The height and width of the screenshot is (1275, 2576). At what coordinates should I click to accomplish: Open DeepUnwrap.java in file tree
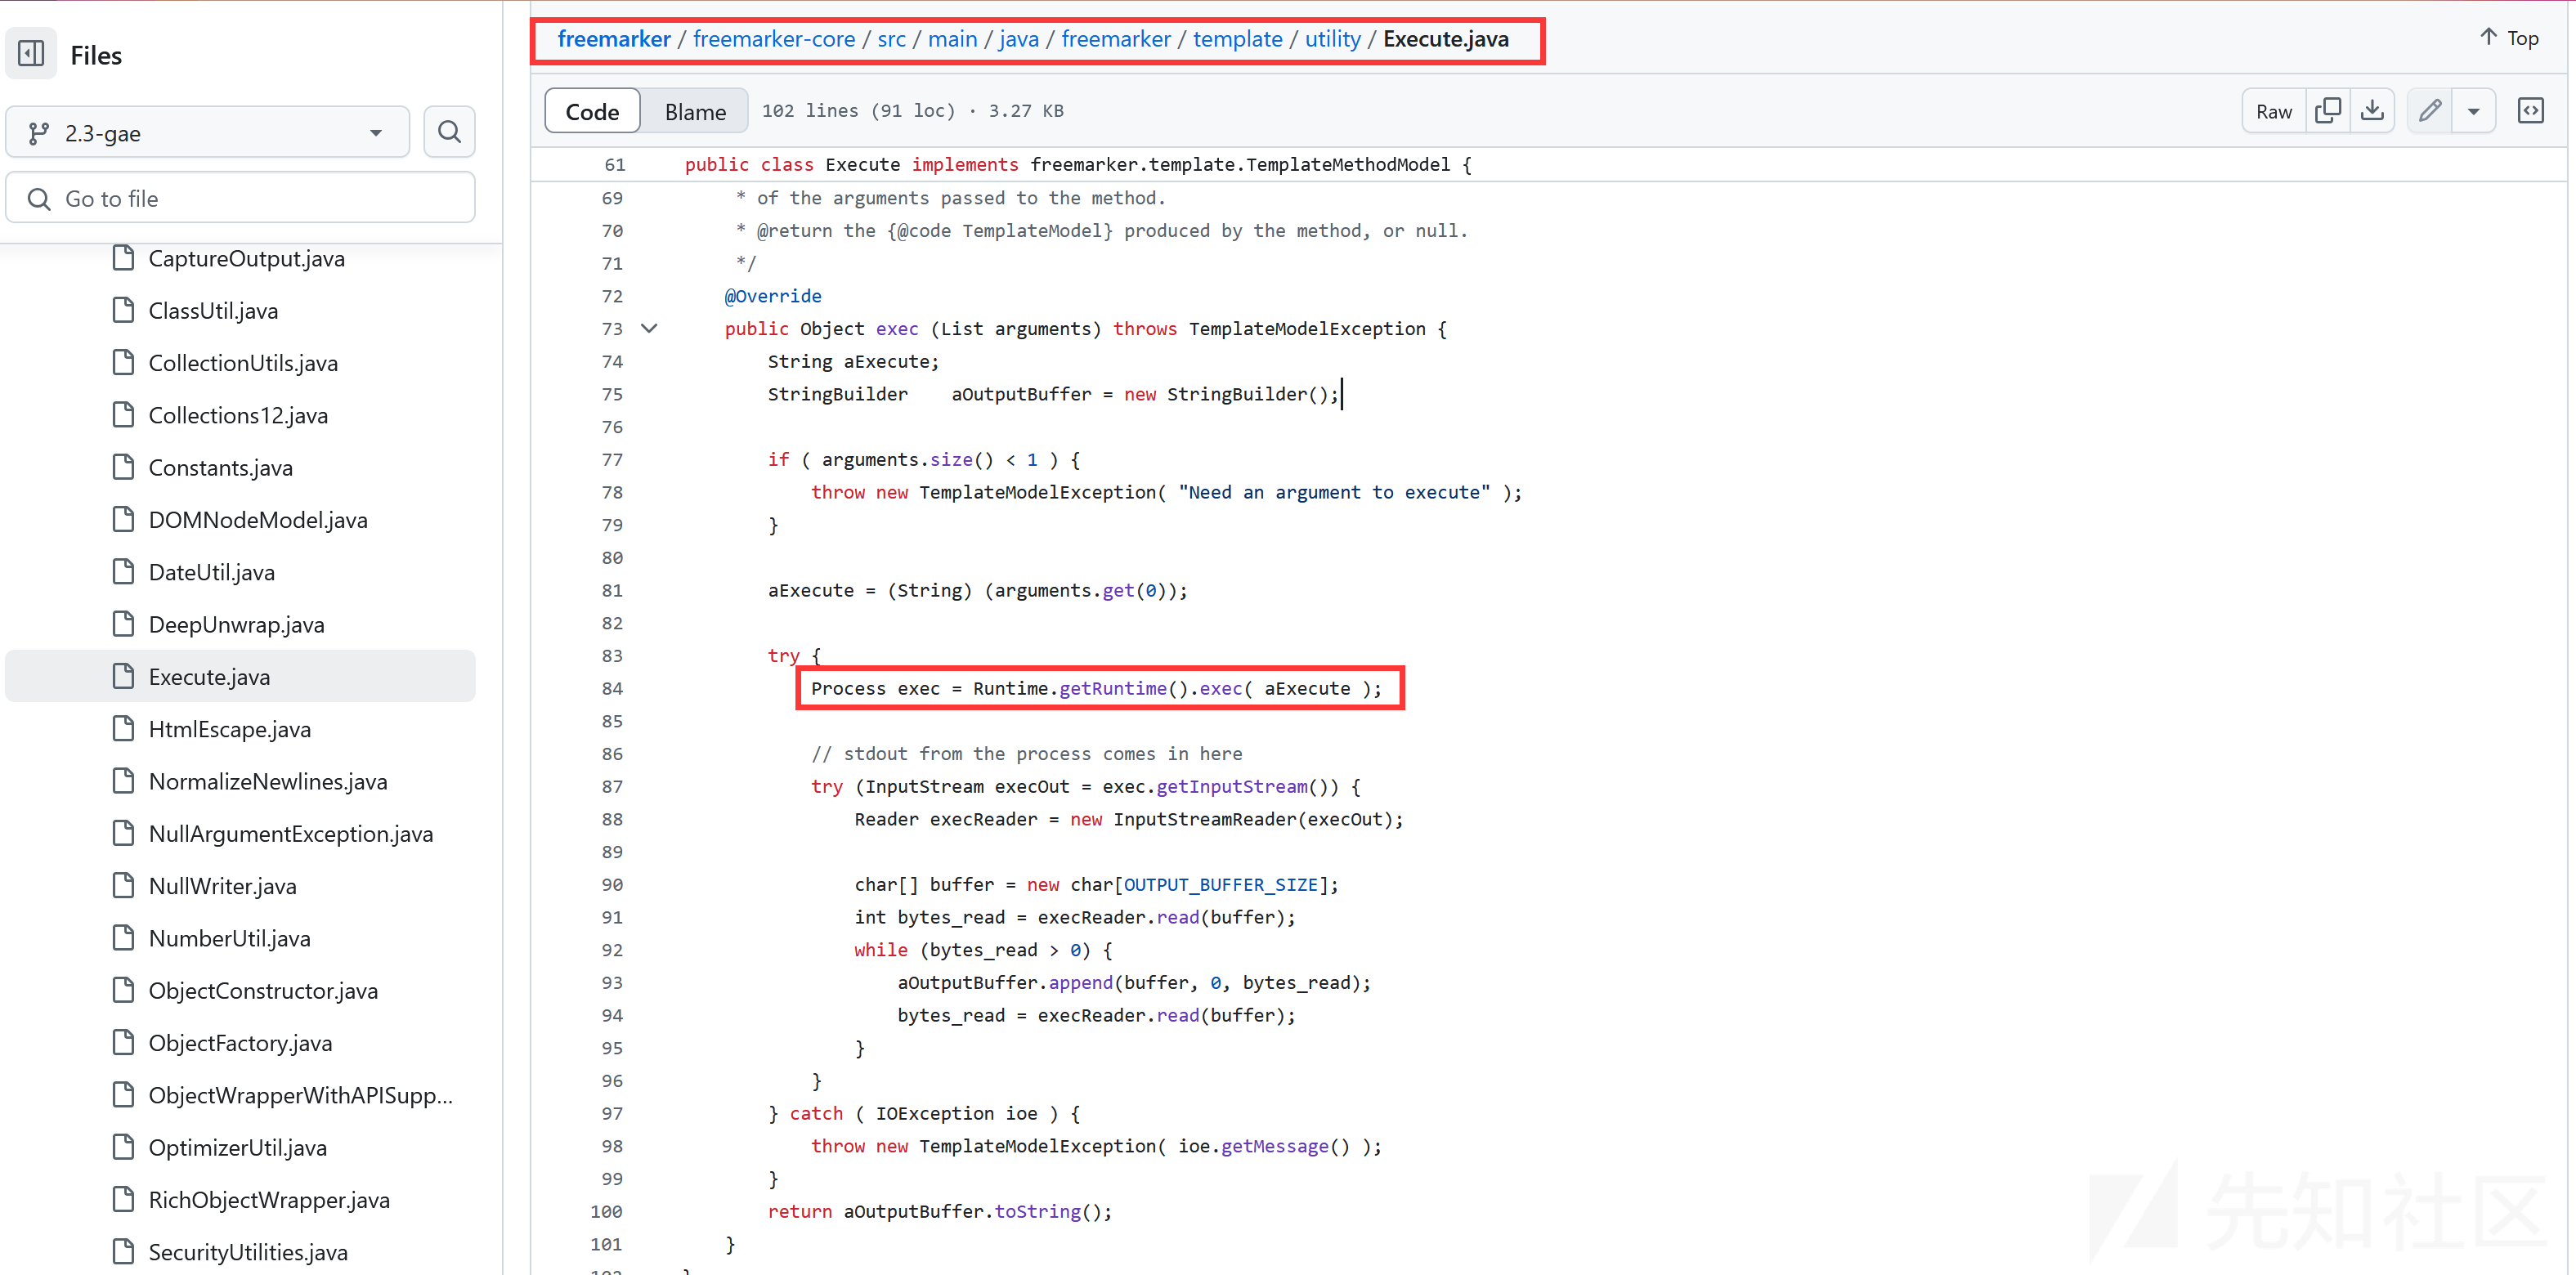(236, 624)
